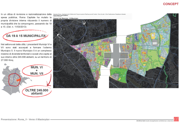The height and width of the screenshot is (123, 180).
Task: Click the gray plus symbol between maps
Action: (116, 55)
